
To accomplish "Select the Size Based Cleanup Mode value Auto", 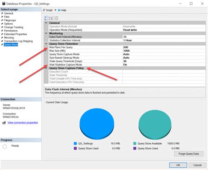I will (x=164, y=58).
